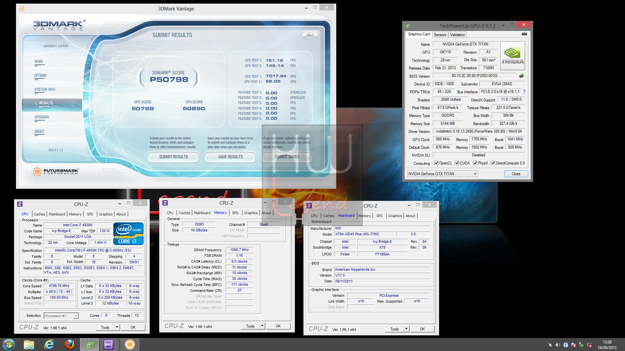Viewport: 625px width, 351px height.
Task: Launch Firefox from the taskbar
Action: pos(69,344)
